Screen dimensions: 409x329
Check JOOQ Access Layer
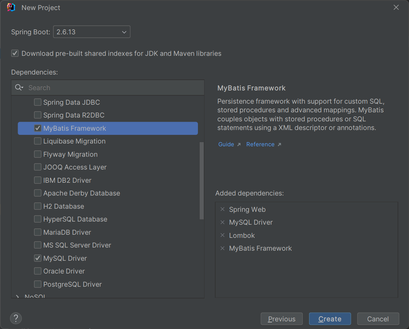click(38, 167)
